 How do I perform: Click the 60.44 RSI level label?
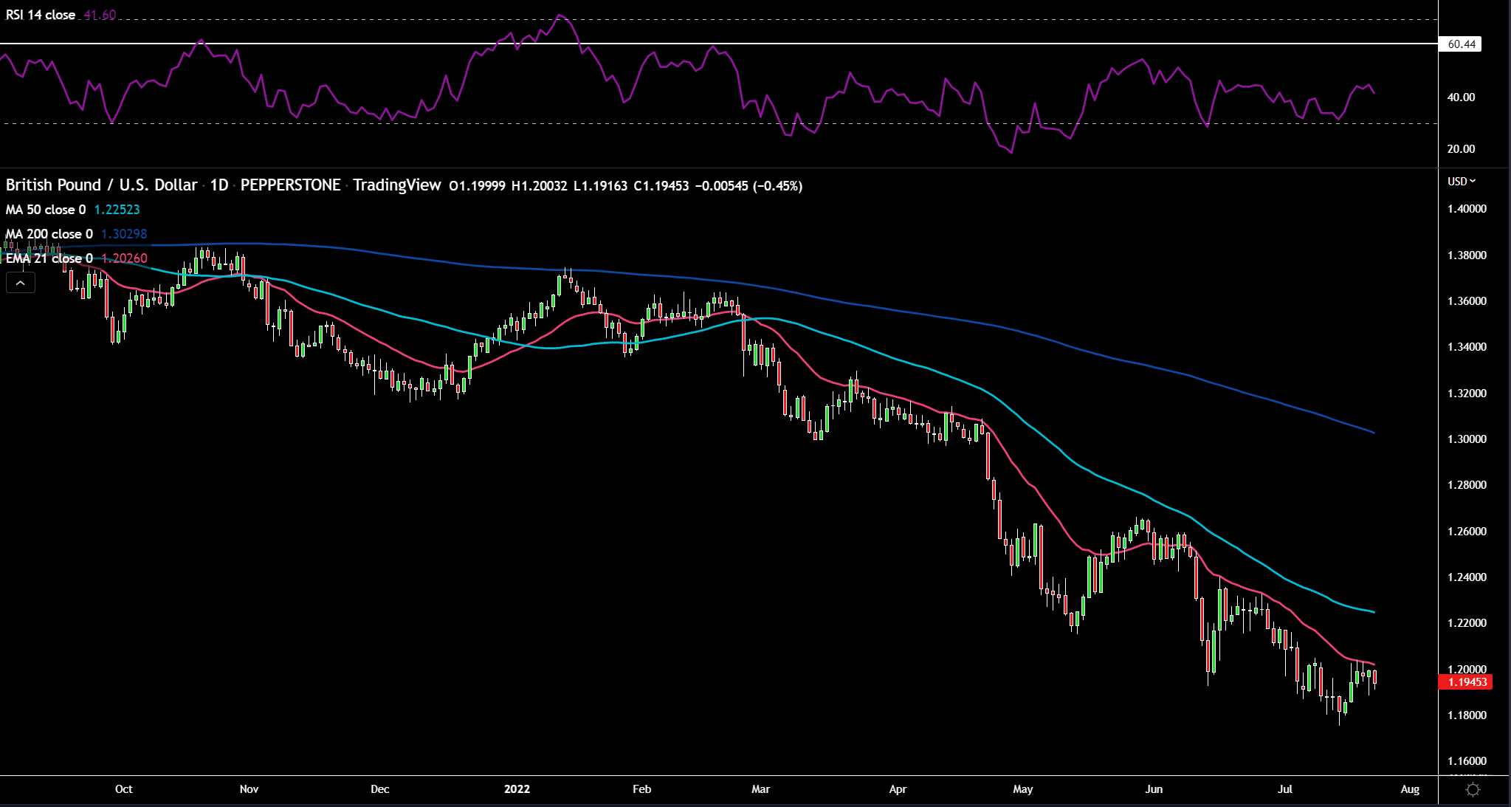(1461, 44)
